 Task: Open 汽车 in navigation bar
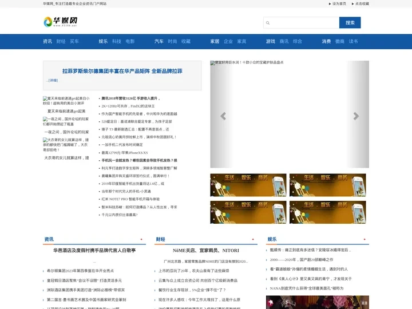click(x=159, y=41)
